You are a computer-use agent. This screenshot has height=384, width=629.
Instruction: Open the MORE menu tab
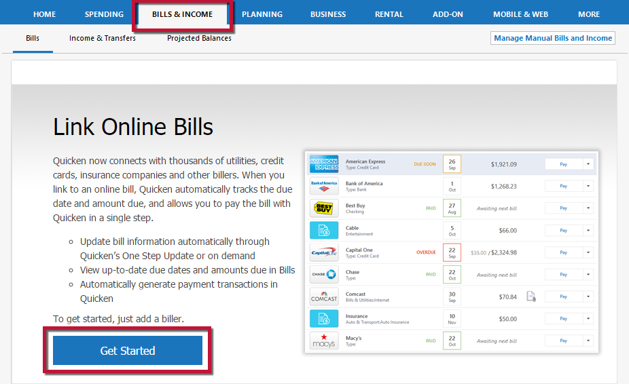coord(589,14)
